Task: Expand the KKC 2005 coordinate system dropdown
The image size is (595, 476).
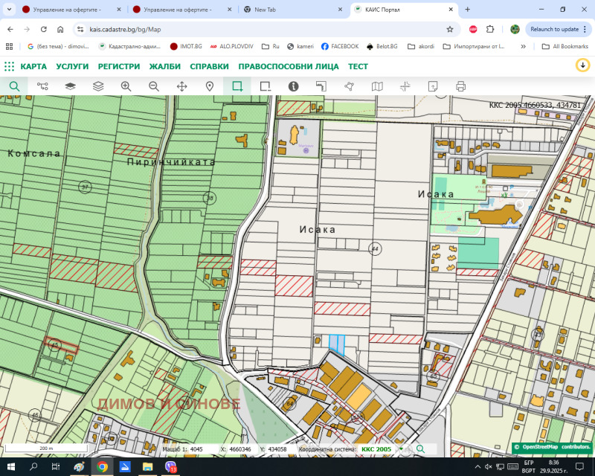Action: point(401,449)
